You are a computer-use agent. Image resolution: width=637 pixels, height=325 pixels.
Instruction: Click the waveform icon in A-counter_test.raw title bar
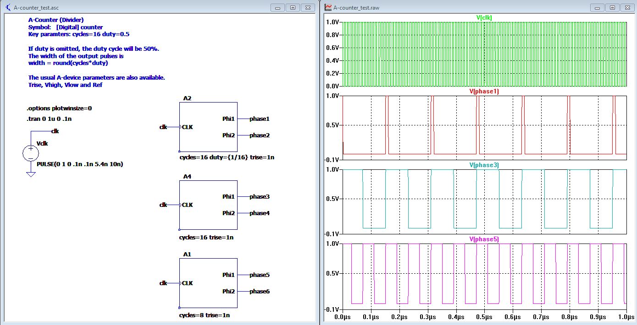[327, 7]
